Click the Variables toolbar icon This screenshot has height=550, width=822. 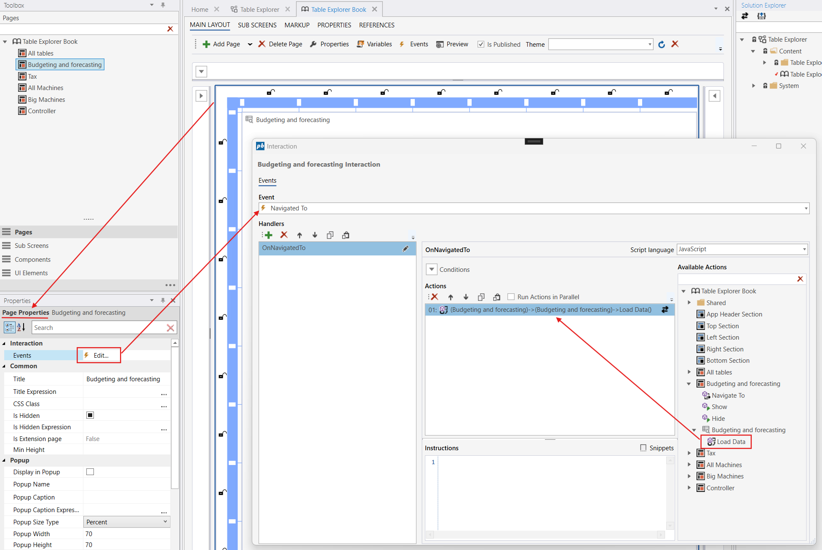[360, 44]
